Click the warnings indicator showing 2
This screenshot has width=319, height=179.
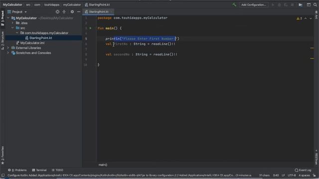coord(299,18)
